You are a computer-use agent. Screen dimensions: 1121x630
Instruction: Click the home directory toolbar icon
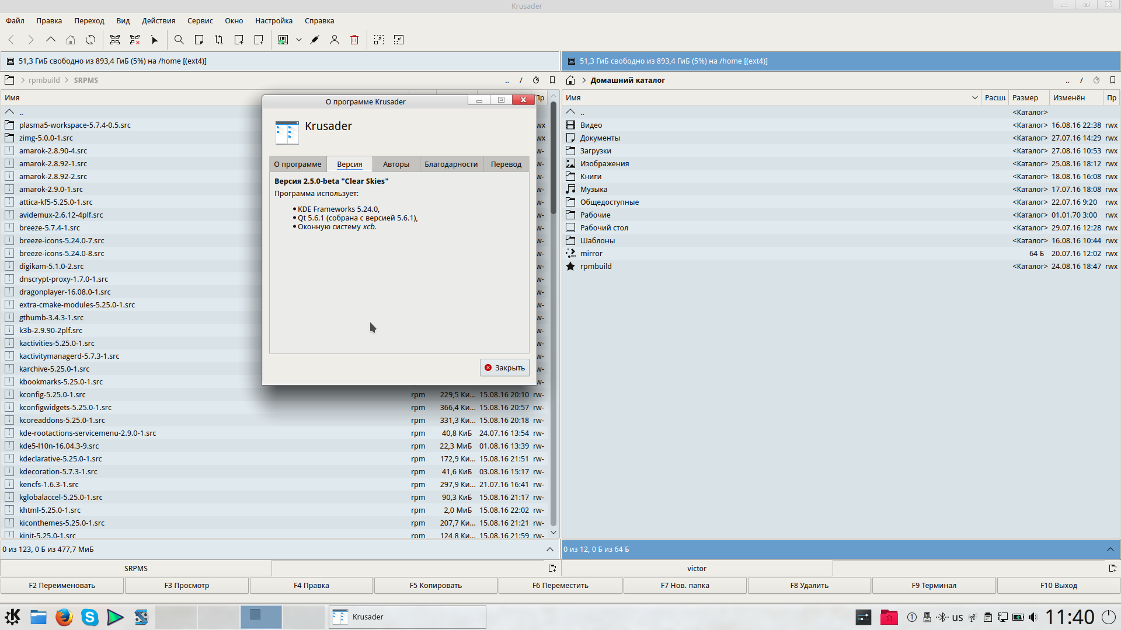(x=71, y=40)
